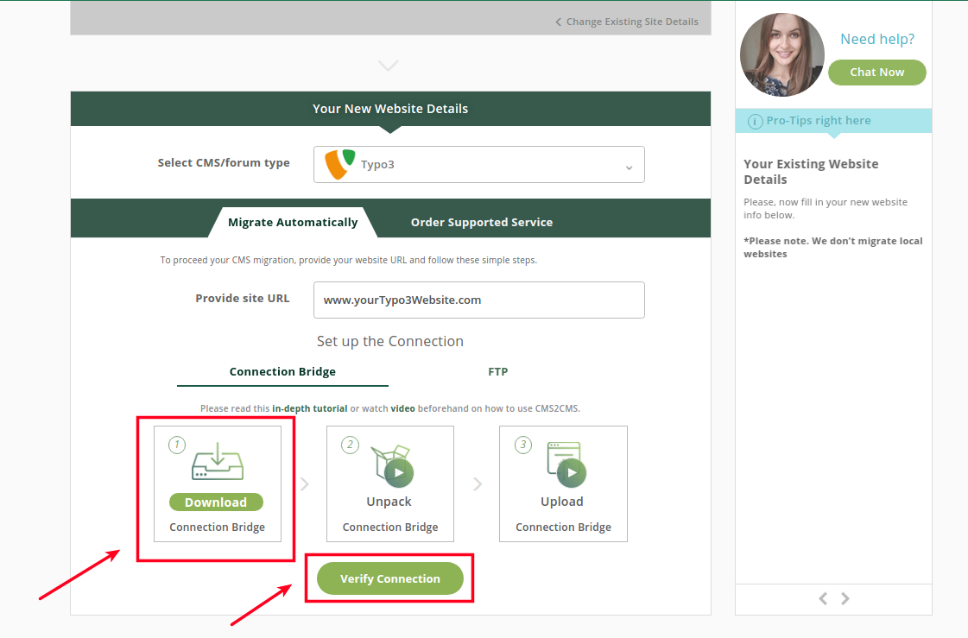
Task: Go to previous pro-tip arrow
Action: (823, 598)
